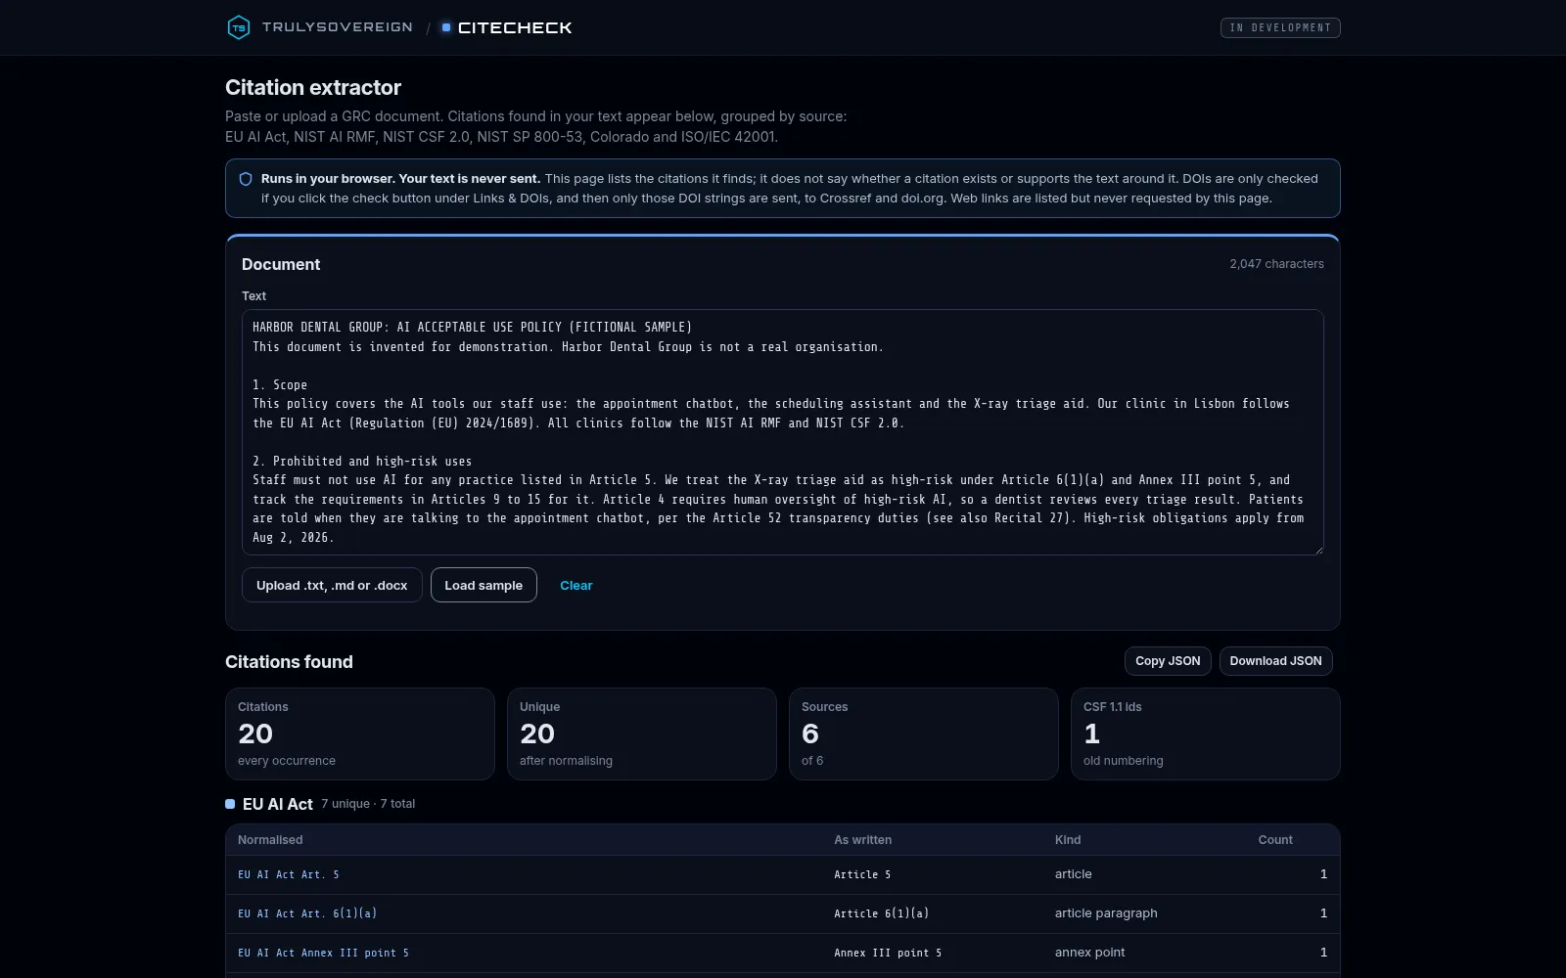Open the TRULYSOVEREIGN home link
This screenshot has width=1566, height=978.
point(337,27)
